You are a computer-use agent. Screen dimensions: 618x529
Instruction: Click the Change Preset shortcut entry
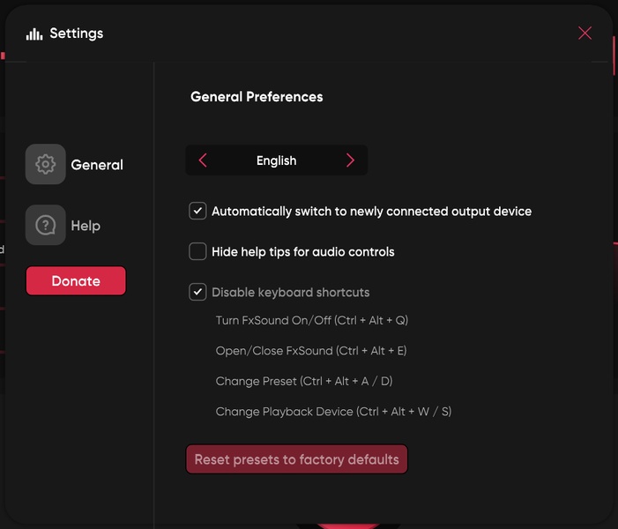click(303, 381)
